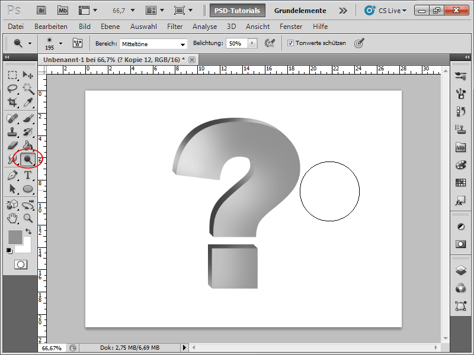The height and width of the screenshot is (355, 474).
Task: Click the 66,67% zoom field in status bar
Action: pyautogui.click(x=52, y=348)
